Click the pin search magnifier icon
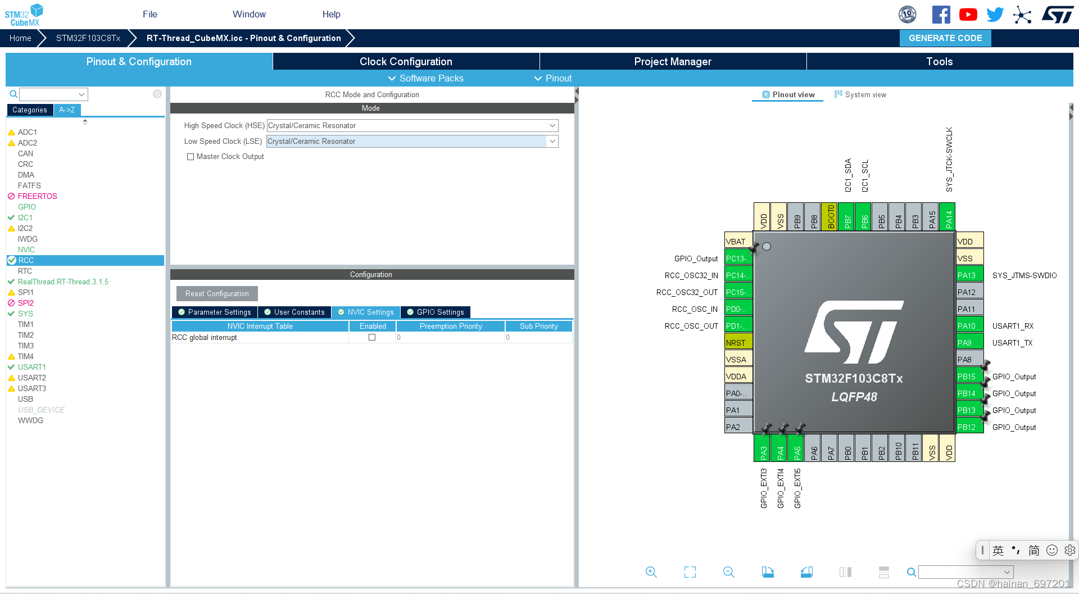 click(x=912, y=572)
